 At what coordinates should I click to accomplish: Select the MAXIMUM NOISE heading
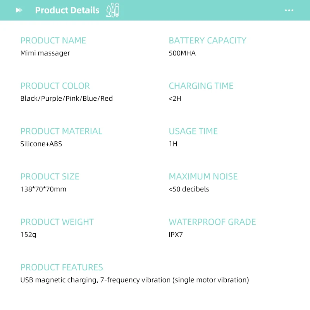click(x=203, y=176)
